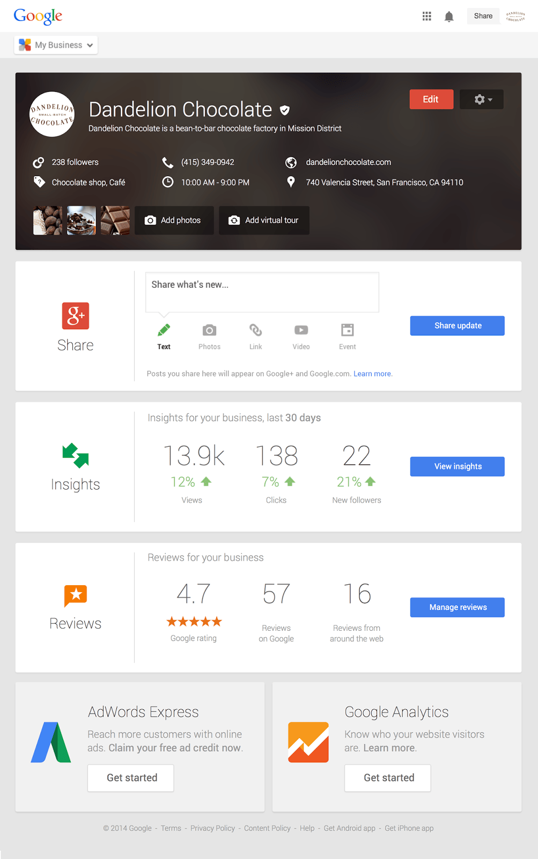The image size is (538, 859).
Task: Click the notifications bell icon
Action: 449,17
